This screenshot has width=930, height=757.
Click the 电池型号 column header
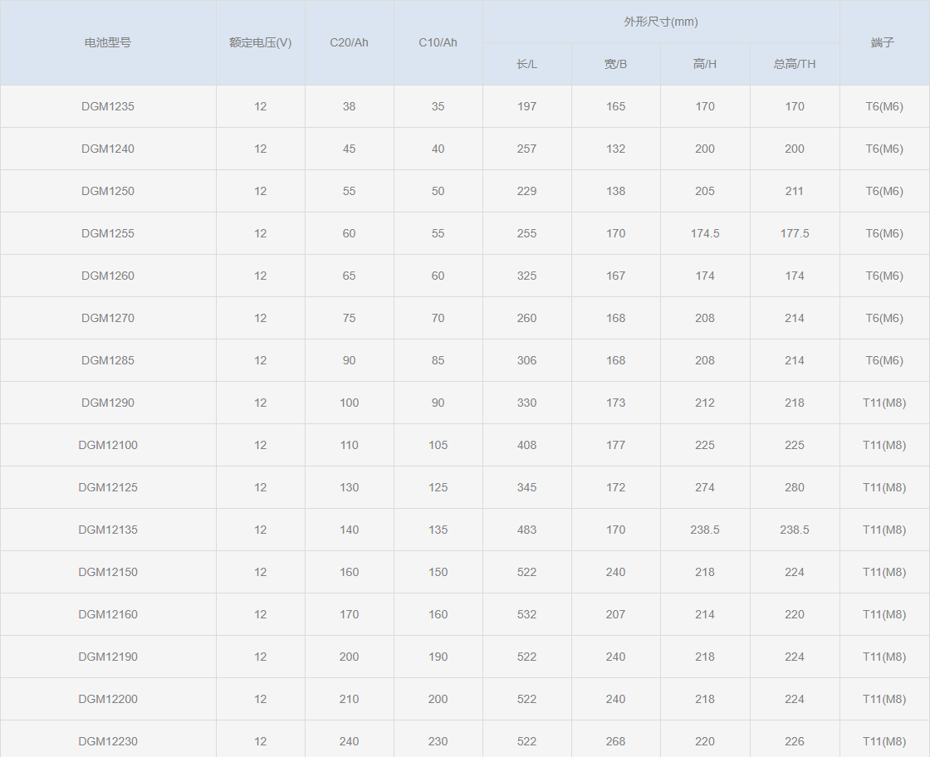pyautogui.click(x=108, y=42)
